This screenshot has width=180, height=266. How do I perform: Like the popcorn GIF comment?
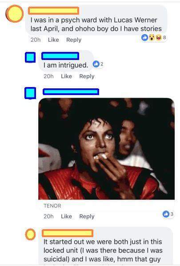(66, 216)
